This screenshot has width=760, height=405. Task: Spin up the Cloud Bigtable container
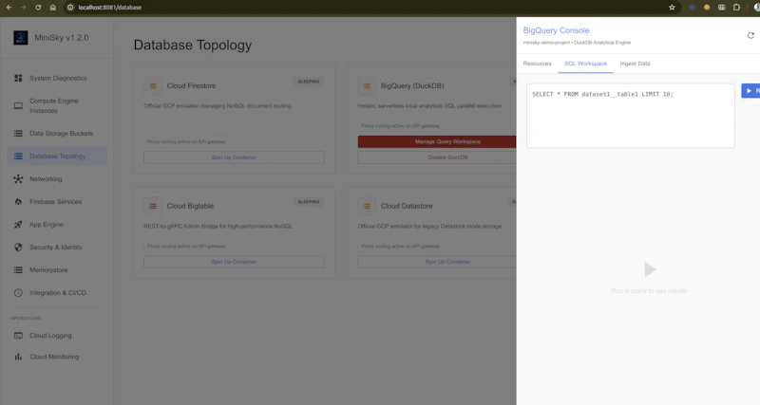click(234, 262)
